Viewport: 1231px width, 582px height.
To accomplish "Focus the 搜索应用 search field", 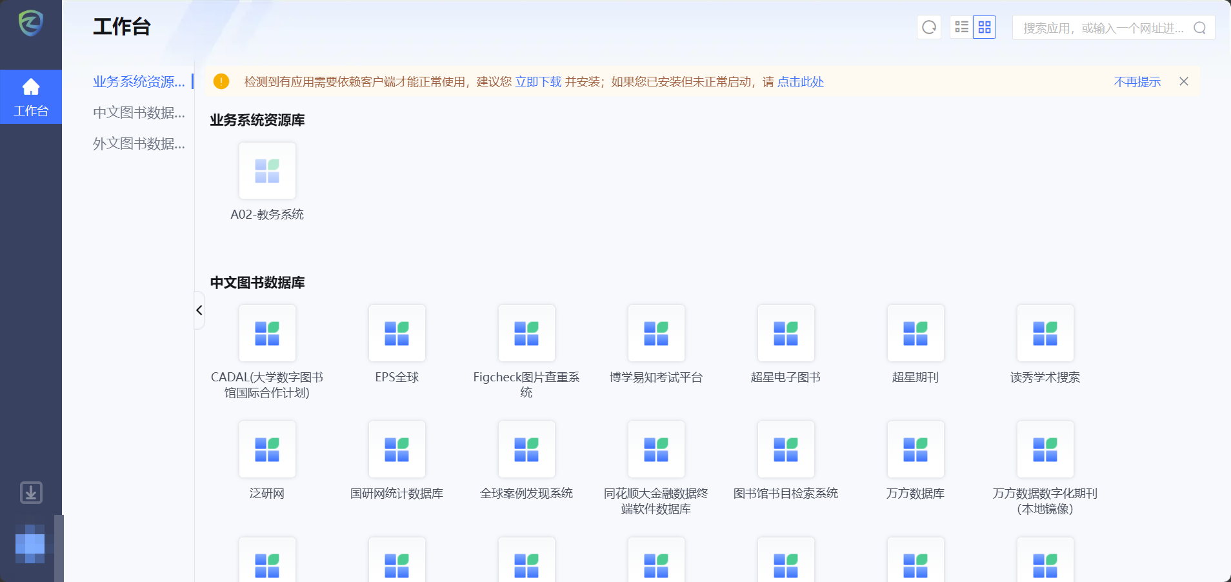I will tap(1114, 28).
